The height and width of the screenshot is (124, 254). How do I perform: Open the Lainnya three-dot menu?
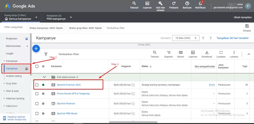(234, 52)
